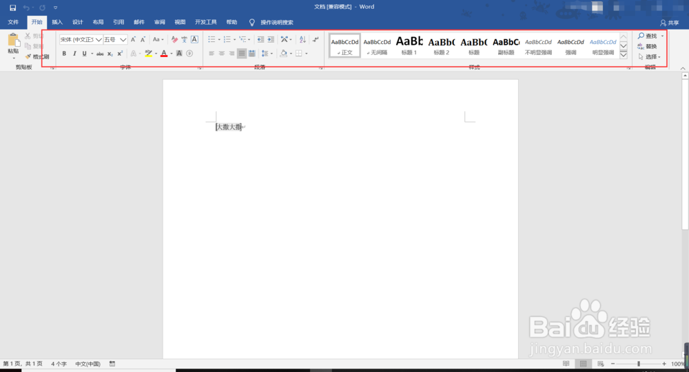Click the Sort (A–Z) icon

pos(302,39)
